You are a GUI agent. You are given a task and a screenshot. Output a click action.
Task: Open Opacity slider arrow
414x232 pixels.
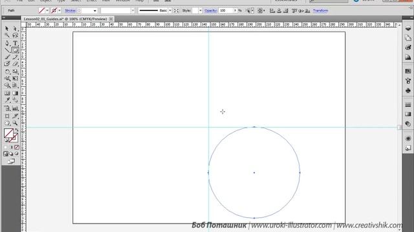[235, 10]
